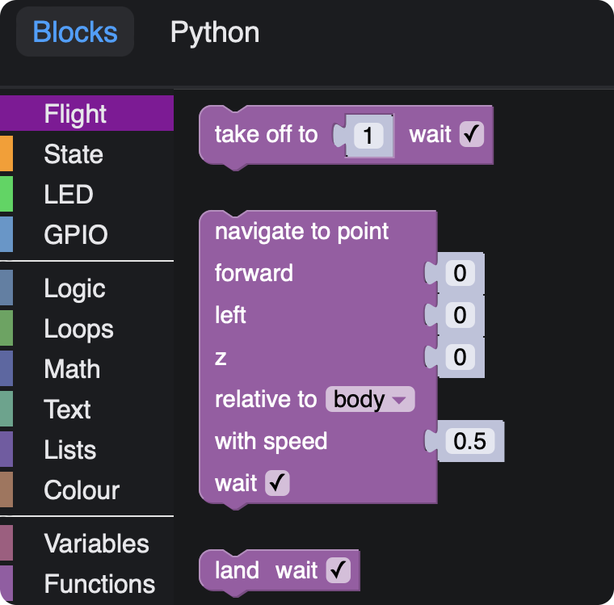Toggle wait checkbox in navigate to point block
Image resolution: width=614 pixels, height=605 pixels.
pos(277,484)
